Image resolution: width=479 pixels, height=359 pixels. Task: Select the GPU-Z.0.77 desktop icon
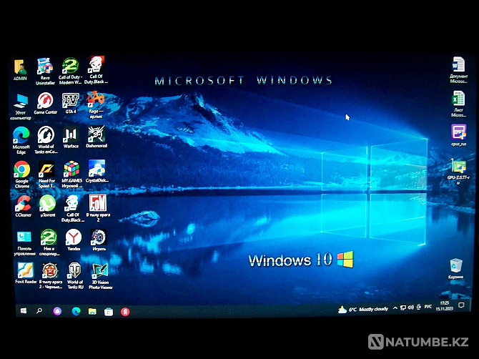(x=458, y=172)
